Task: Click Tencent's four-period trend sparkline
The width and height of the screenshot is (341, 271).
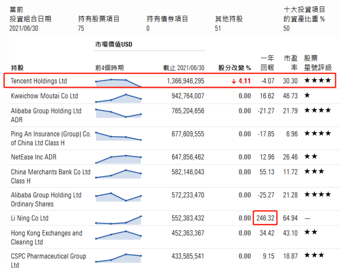Action: tap(118, 82)
